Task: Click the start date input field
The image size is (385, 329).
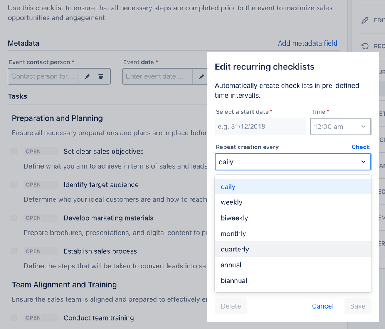Action: pos(260,127)
